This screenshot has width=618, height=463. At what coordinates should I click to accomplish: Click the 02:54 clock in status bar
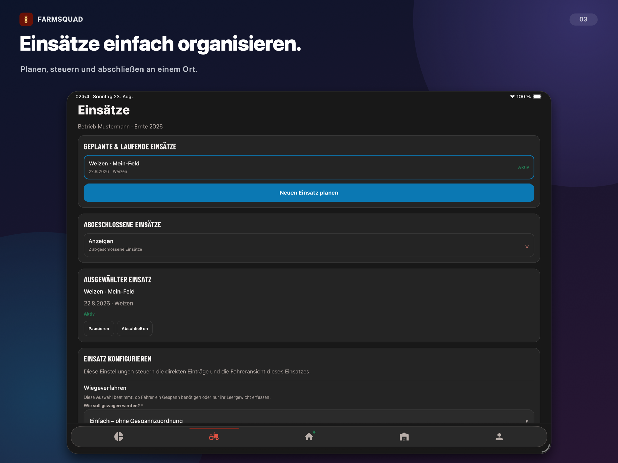pyautogui.click(x=82, y=97)
